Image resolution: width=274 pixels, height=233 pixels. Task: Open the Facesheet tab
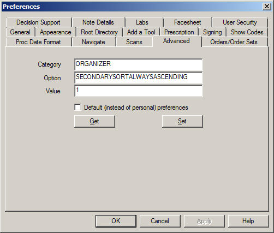[x=187, y=22]
